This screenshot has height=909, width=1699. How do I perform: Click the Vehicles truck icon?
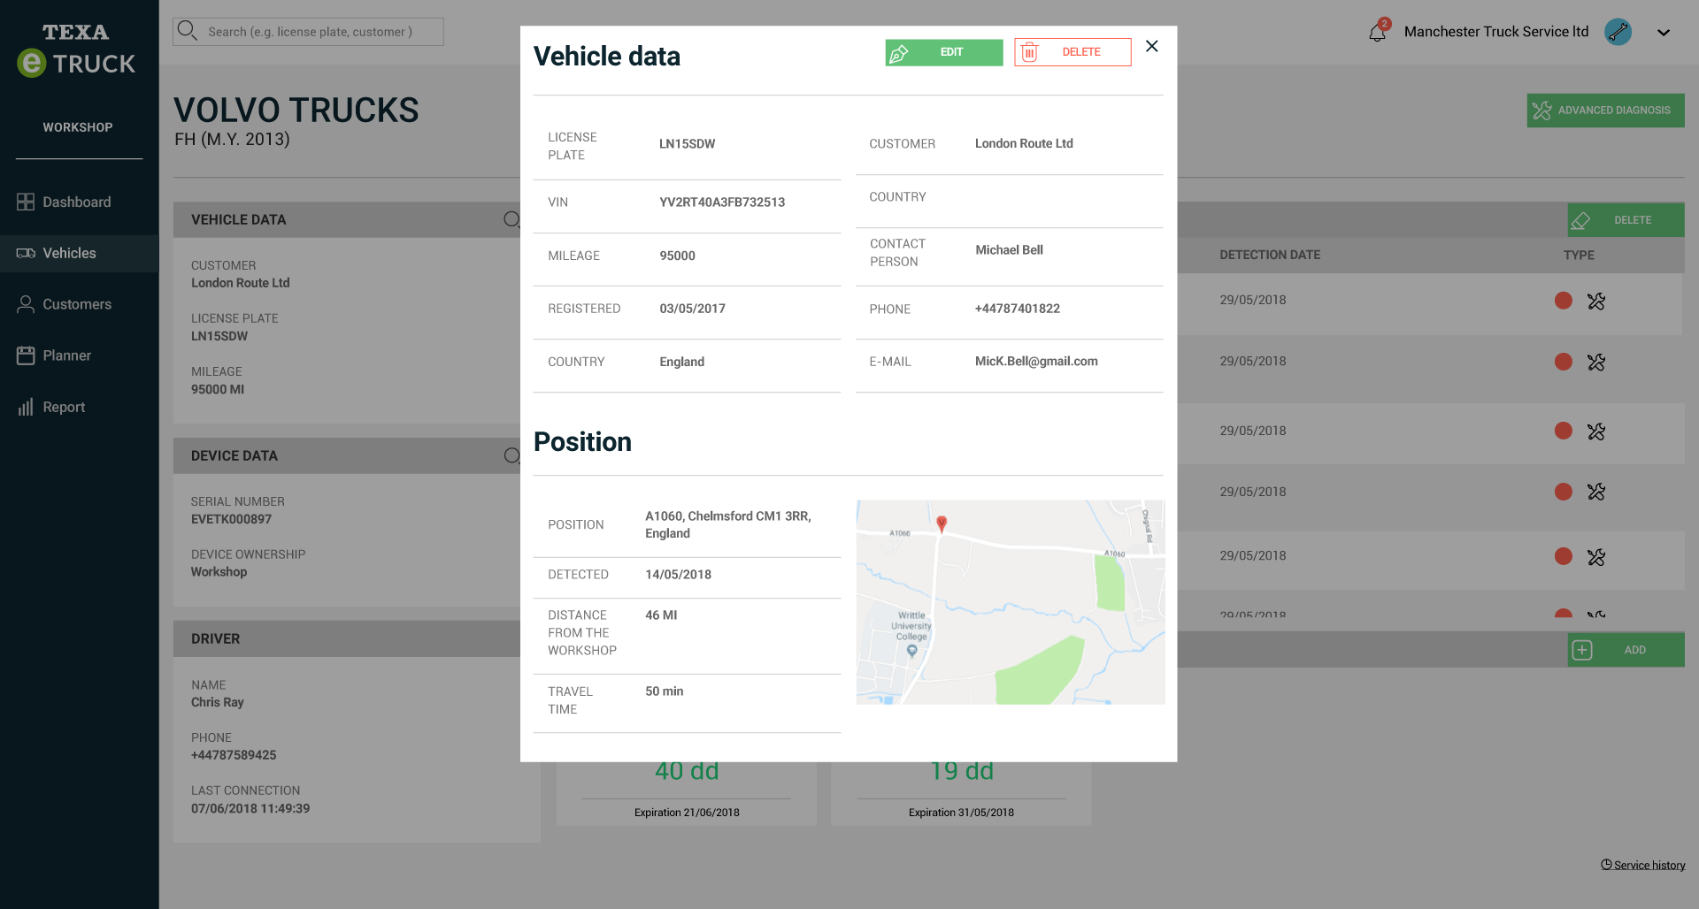(26, 253)
